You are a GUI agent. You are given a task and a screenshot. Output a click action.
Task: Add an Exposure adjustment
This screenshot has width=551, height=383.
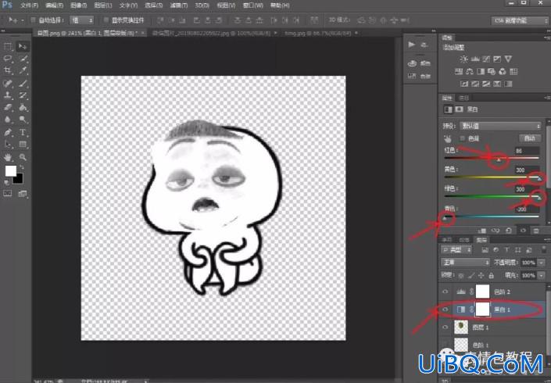(497, 59)
